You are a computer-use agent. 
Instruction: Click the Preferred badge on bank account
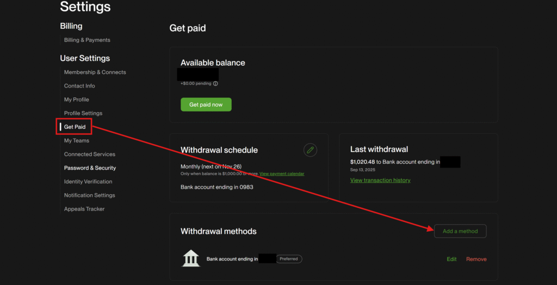coord(288,259)
